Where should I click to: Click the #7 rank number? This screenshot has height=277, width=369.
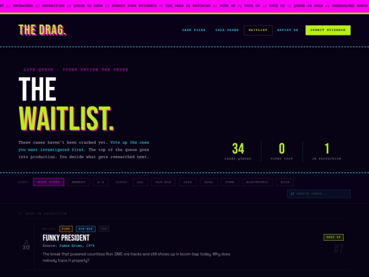click(339, 249)
